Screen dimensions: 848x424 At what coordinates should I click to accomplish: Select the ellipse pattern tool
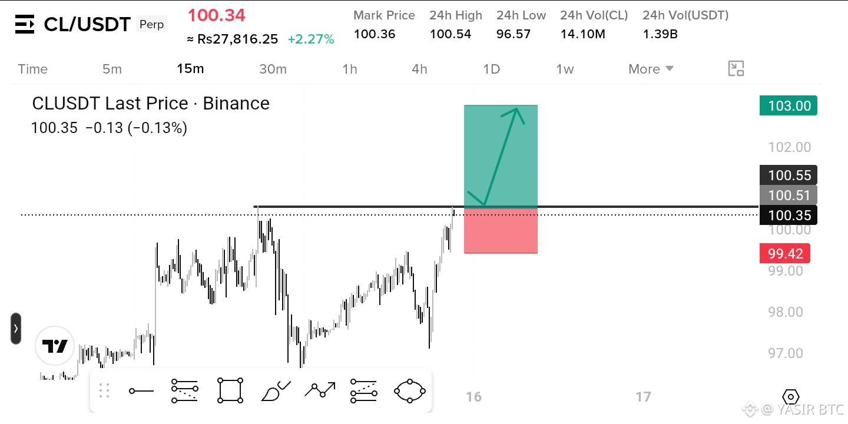410,390
